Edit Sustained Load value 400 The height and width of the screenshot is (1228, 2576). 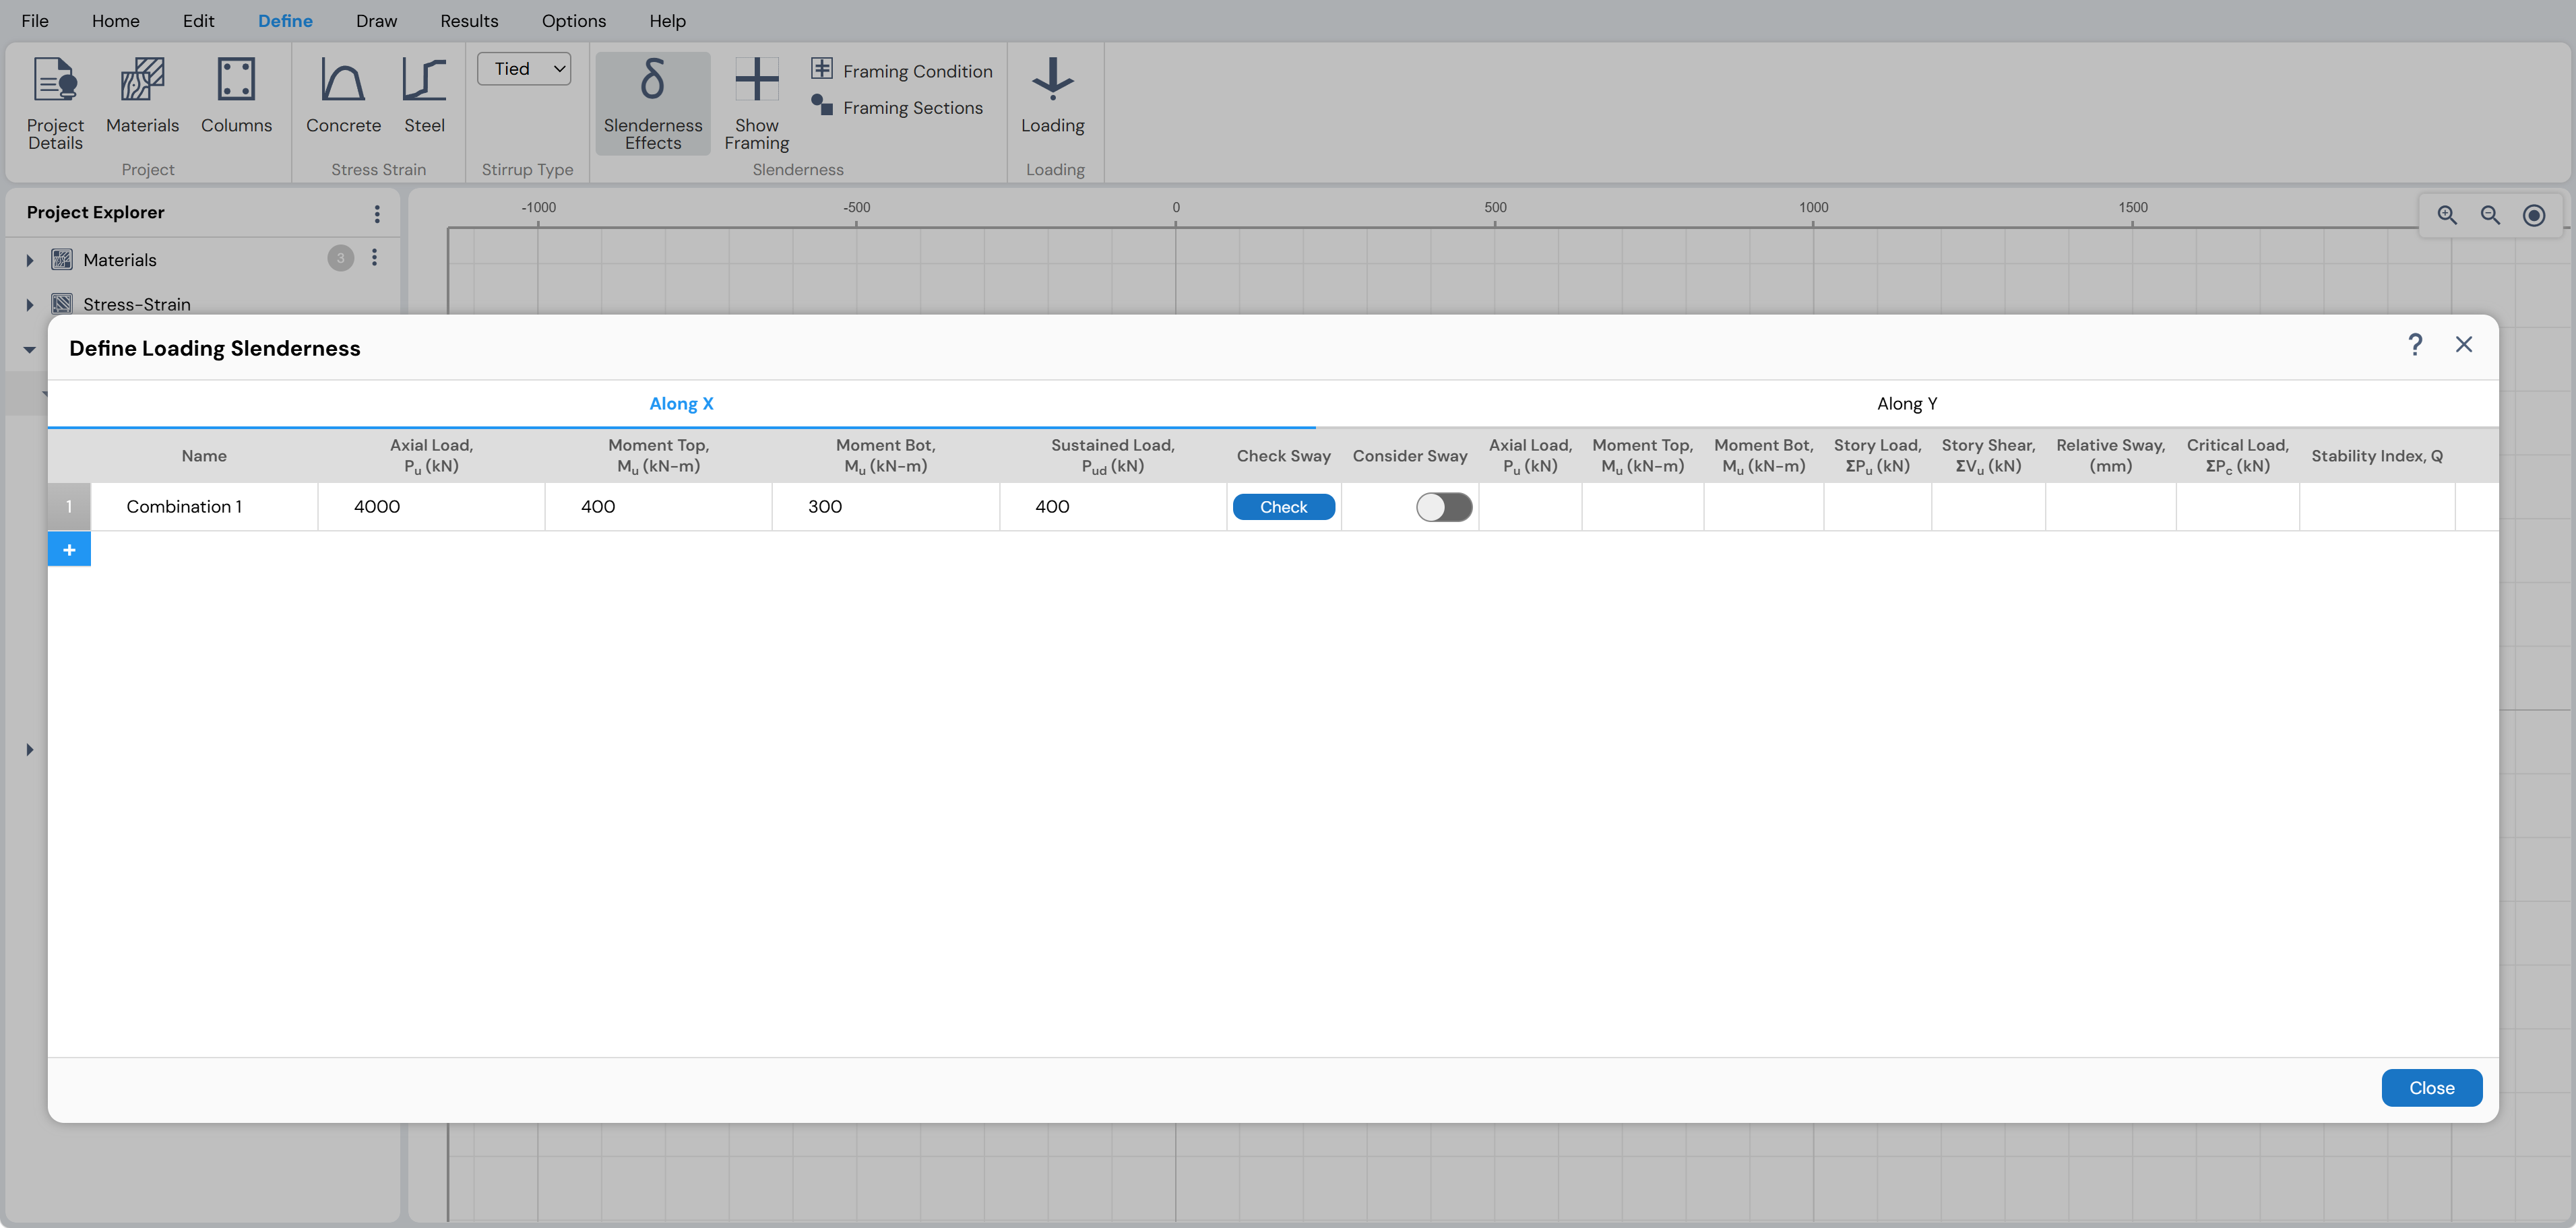coord(1112,507)
